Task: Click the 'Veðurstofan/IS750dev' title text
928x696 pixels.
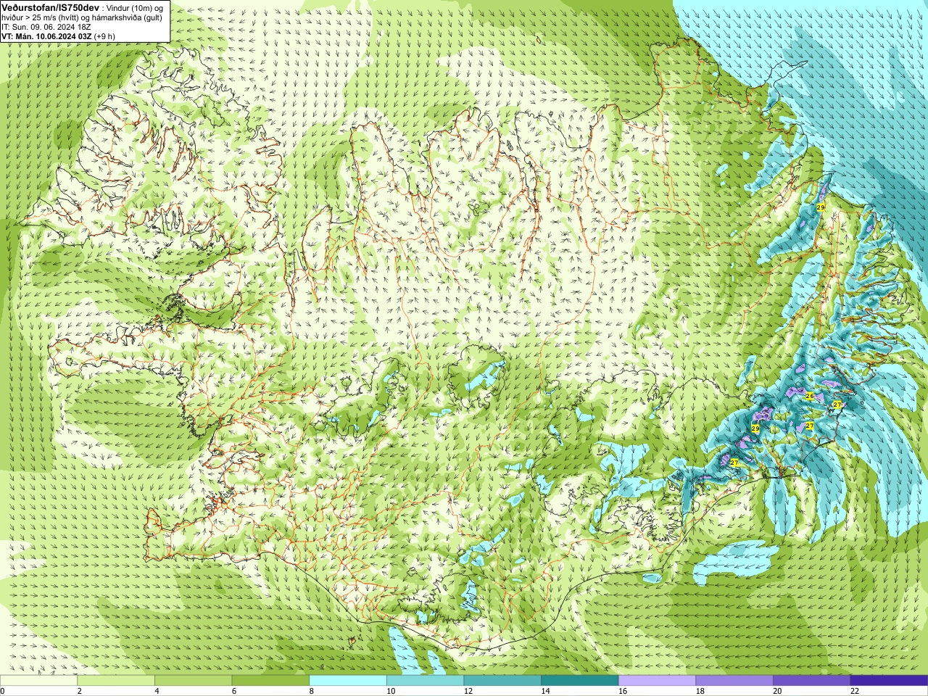Action: coord(51,7)
